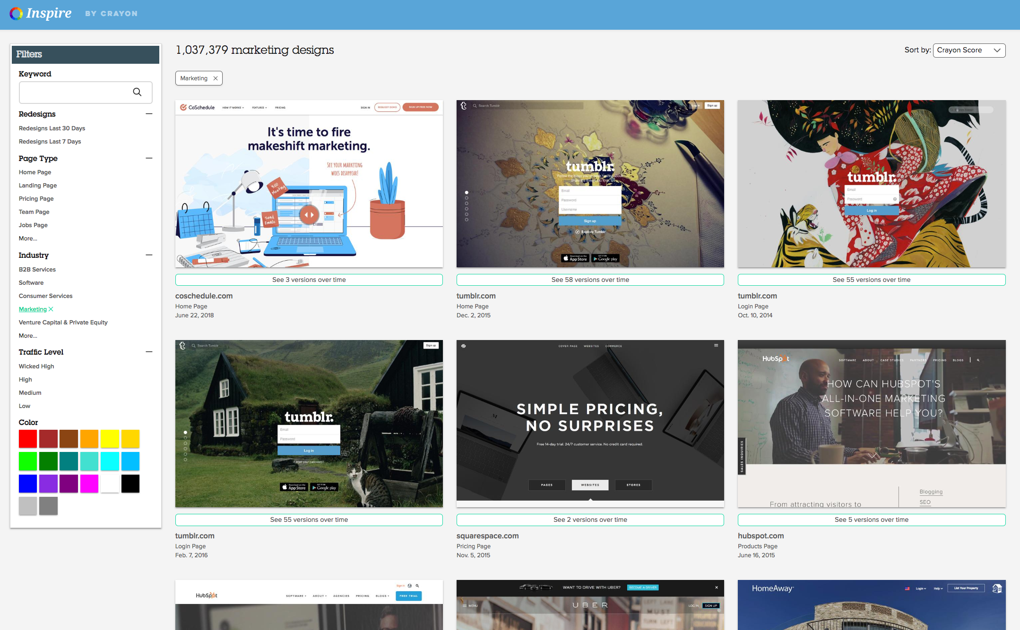Collapse the Traffic Level filter section
This screenshot has width=1020, height=630.
click(149, 352)
